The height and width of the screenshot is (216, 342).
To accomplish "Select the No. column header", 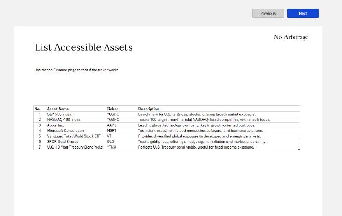I will pos(37,109).
